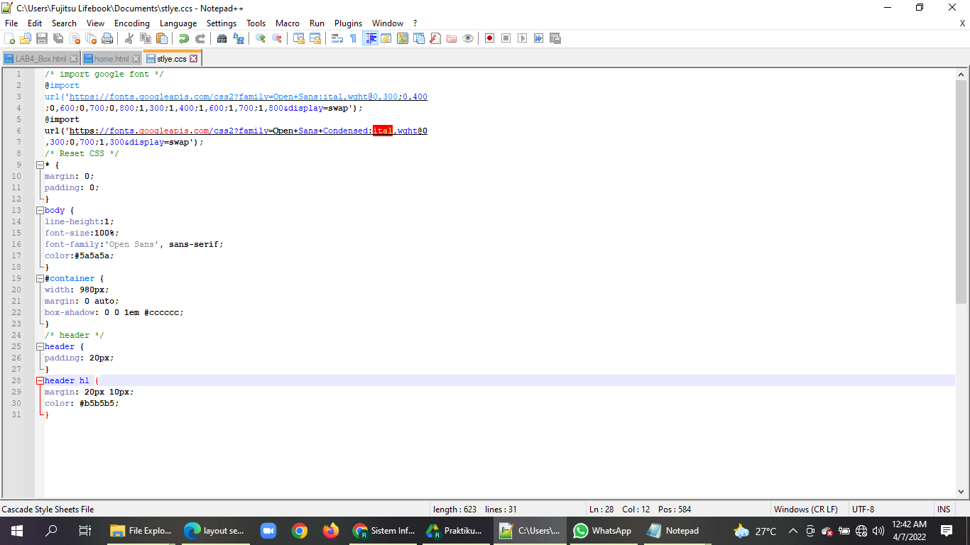The width and height of the screenshot is (970, 545).
Task: Start recording a macro
Action: [x=490, y=38]
